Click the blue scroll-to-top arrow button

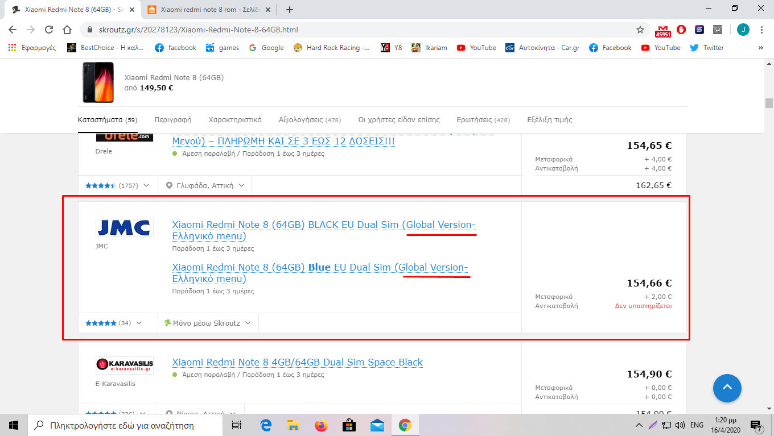click(x=727, y=388)
